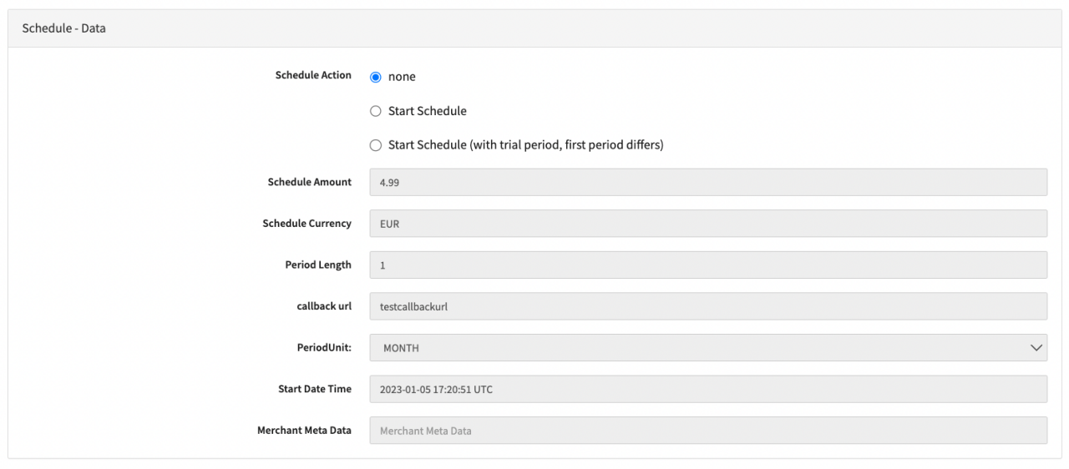Focus the Schedule Currency field with EUR

point(707,224)
